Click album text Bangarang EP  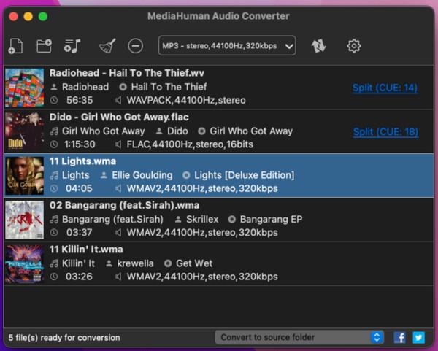tap(271, 219)
